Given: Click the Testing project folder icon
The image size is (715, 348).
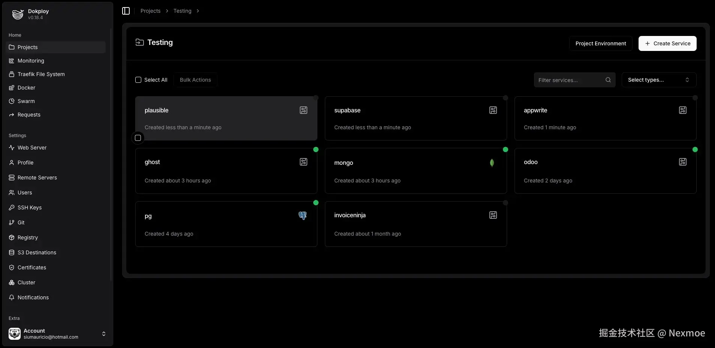Looking at the screenshot, I should coord(139,42).
